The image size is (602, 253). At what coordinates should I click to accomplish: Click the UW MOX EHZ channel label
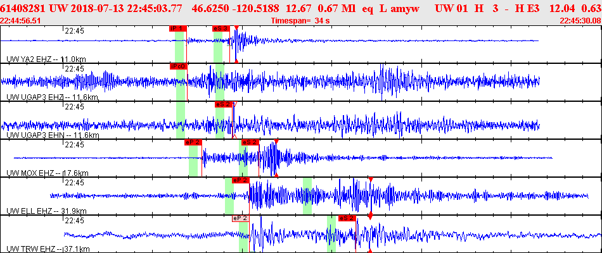(x=48, y=173)
